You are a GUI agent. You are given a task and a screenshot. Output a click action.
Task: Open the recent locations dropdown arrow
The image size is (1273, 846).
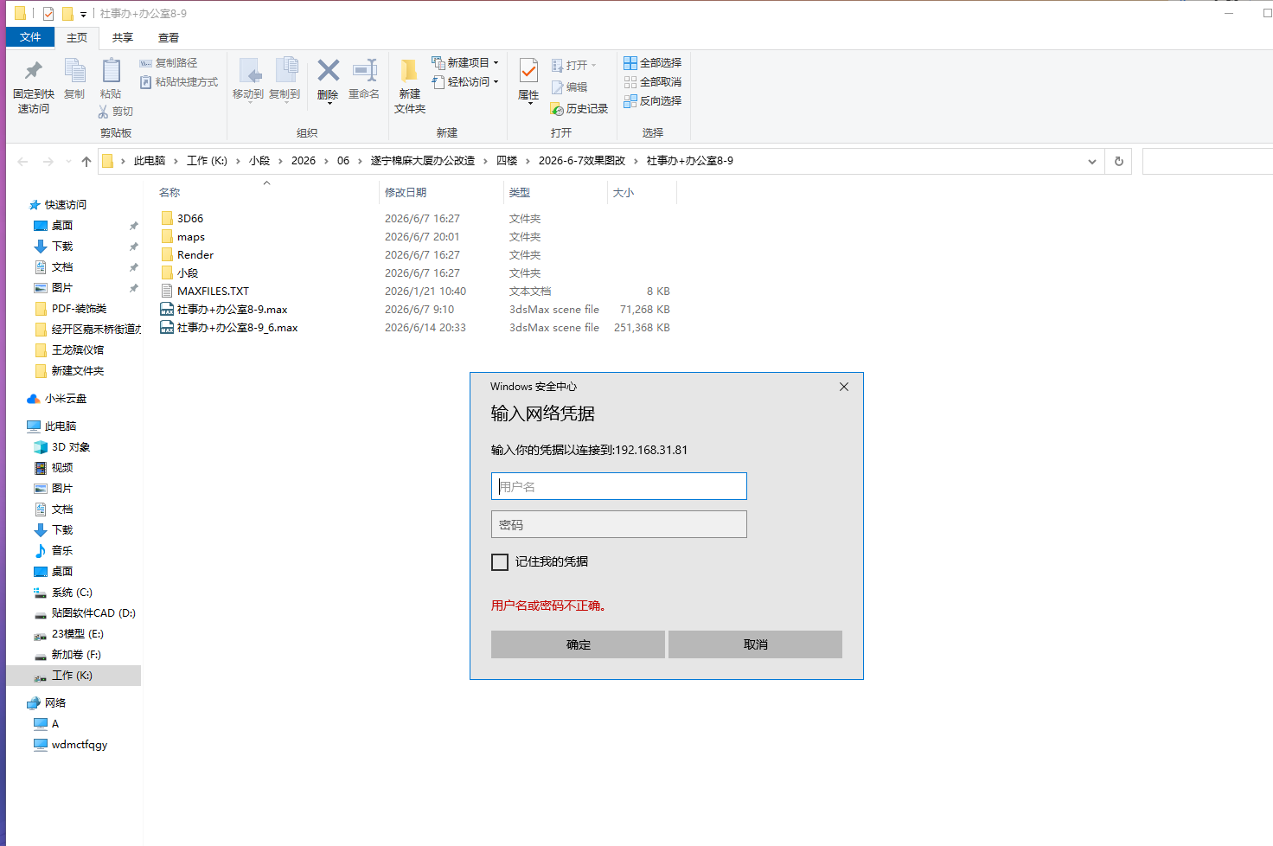pyautogui.click(x=68, y=162)
